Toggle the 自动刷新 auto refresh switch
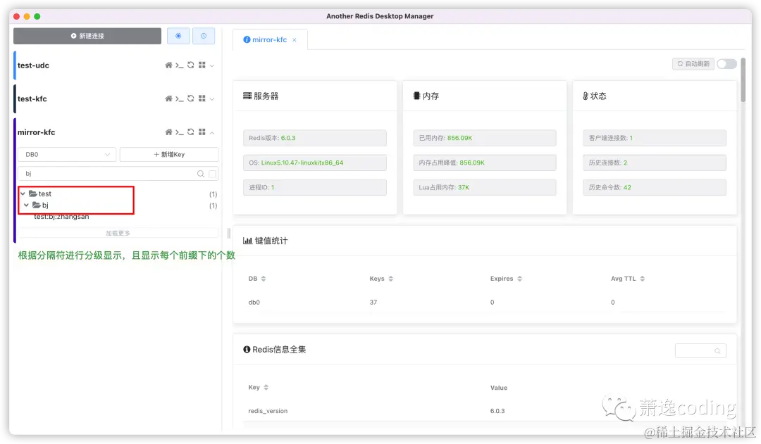Viewport: 761px width, 444px height. 727,64
